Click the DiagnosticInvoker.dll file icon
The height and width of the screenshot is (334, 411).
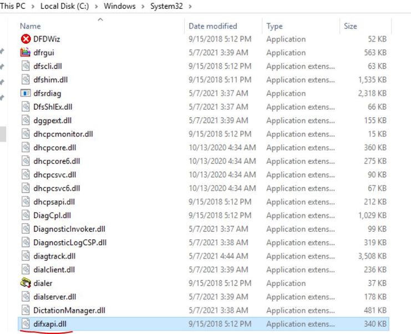pyautogui.click(x=26, y=229)
